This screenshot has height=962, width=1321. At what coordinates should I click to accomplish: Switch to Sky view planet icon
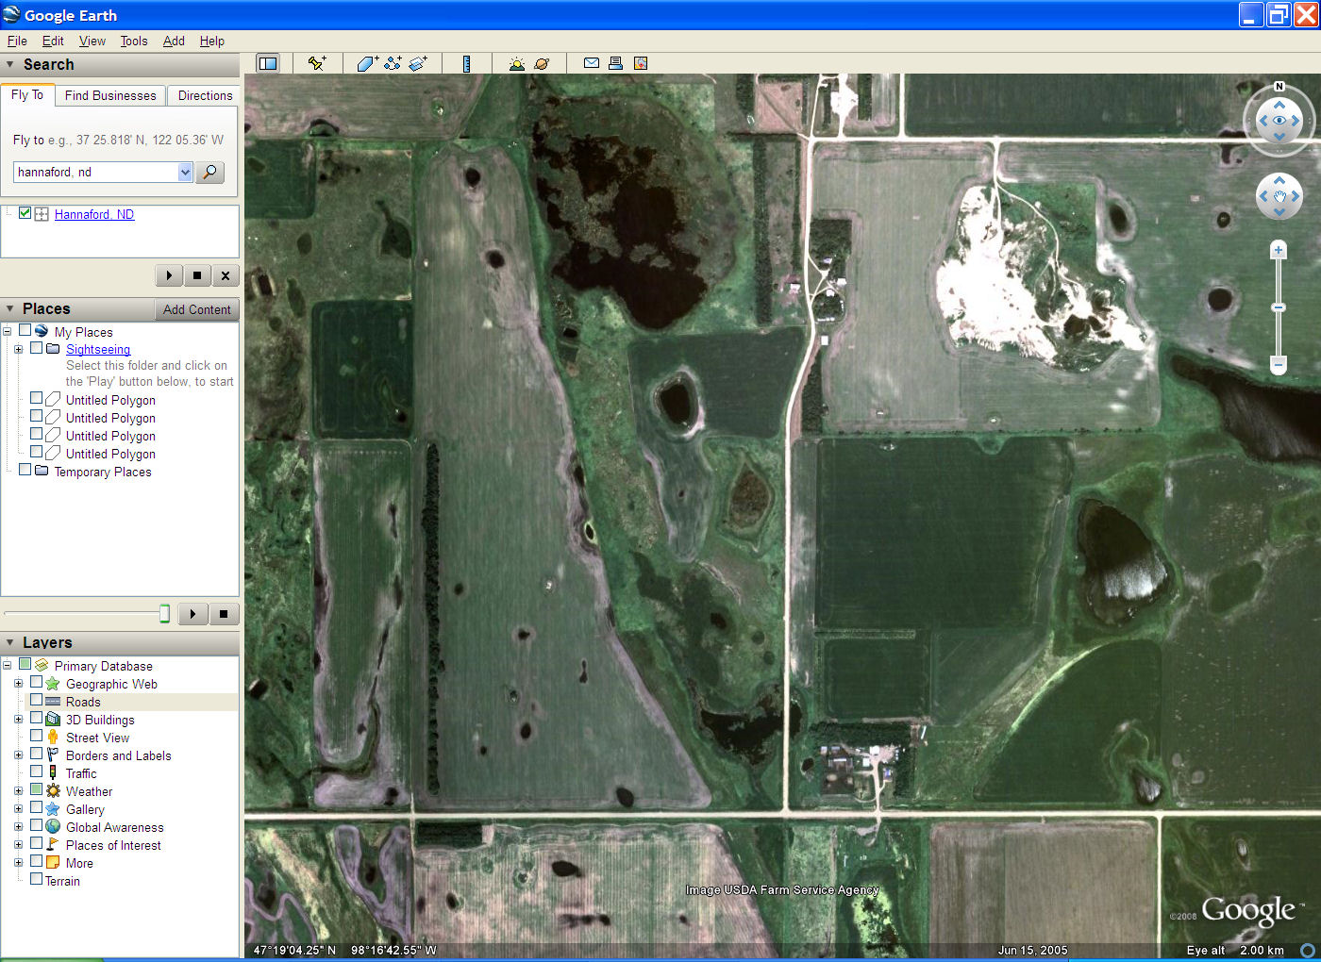coord(542,63)
